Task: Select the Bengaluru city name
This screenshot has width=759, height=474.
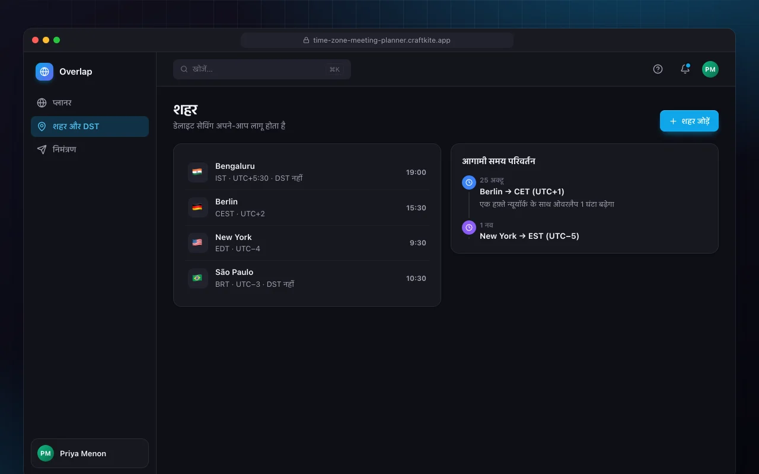Action: click(x=235, y=166)
